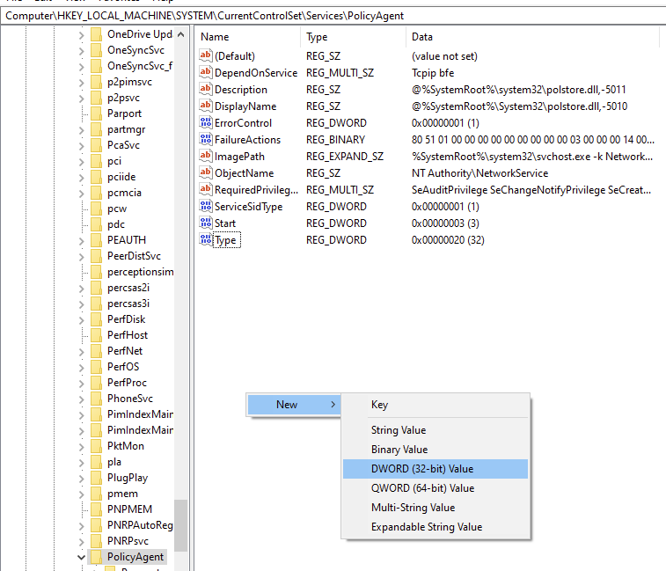Image resolution: width=666 pixels, height=571 pixels.
Task: Expand the OneDrive Upd tree node
Action: pyautogui.click(x=81, y=36)
